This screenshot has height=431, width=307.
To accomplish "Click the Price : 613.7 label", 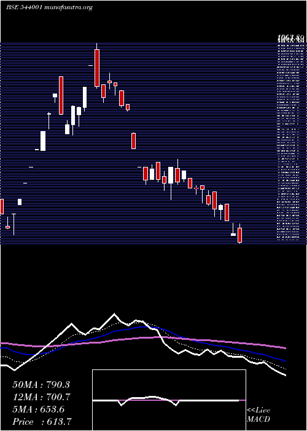I will [x=42, y=422].
